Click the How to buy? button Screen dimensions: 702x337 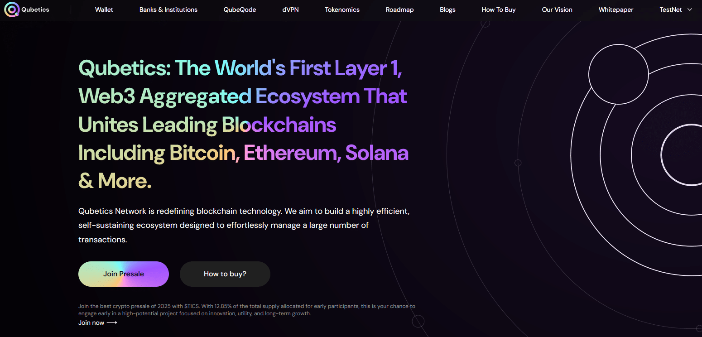click(225, 274)
